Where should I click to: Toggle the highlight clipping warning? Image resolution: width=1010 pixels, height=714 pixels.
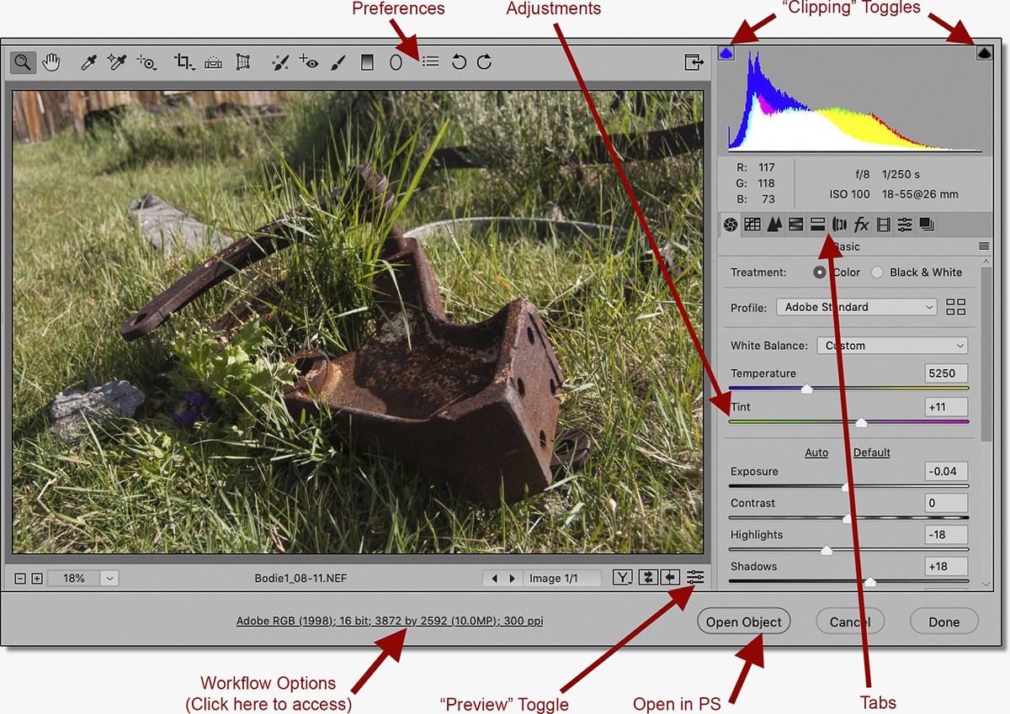[x=984, y=53]
